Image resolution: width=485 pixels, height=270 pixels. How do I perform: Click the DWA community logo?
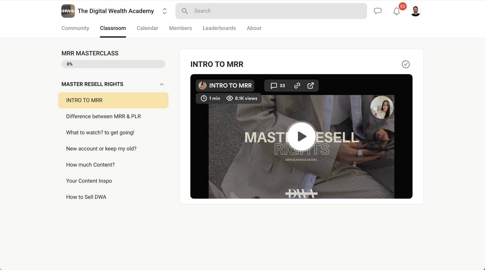pos(68,11)
